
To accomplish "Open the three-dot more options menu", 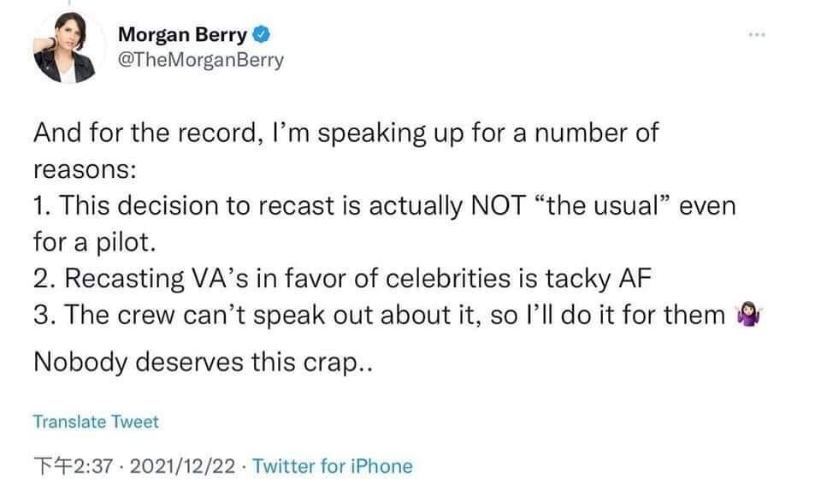I will tap(757, 34).
